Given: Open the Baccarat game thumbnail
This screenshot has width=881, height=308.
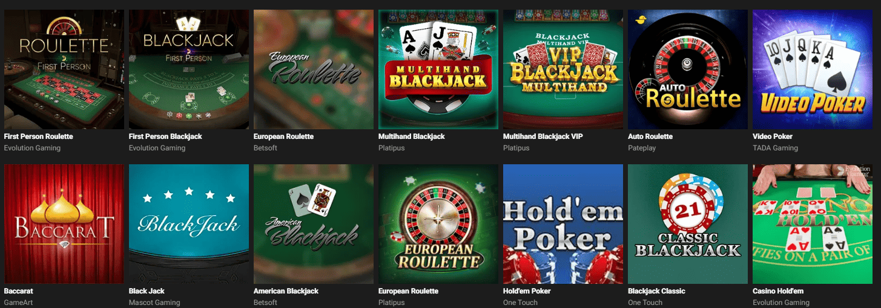Looking at the screenshot, I should click(x=64, y=224).
